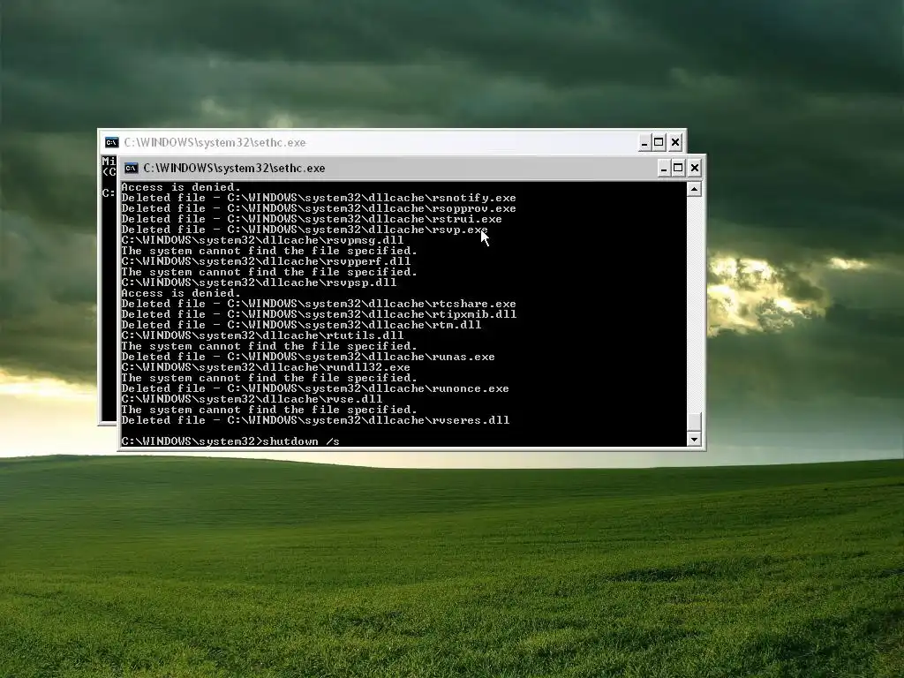The width and height of the screenshot is (904, 678).
Task: Click the 'Deleted file' rtcshare.exe line
Action: click(x=318, y=304)
